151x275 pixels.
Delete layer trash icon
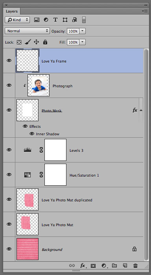[x=135, y=266]
